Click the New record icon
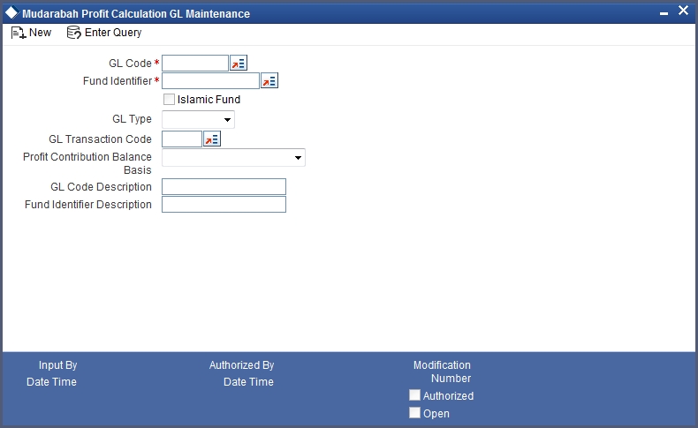 pyautogui.click(x=19, y=33)
